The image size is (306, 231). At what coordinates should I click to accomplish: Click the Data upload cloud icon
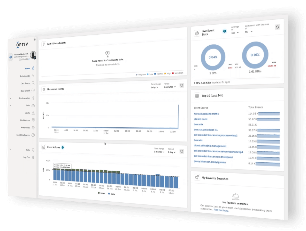[33, 91]
